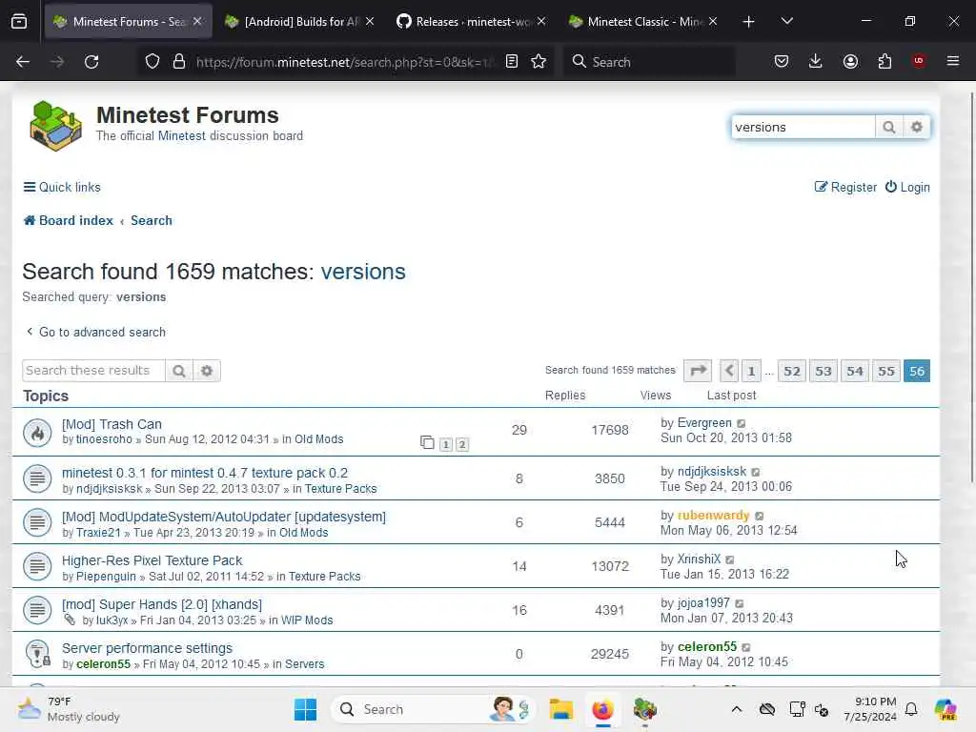Open the Firefox downloads panel
The image size is (976, 732).
816,61
